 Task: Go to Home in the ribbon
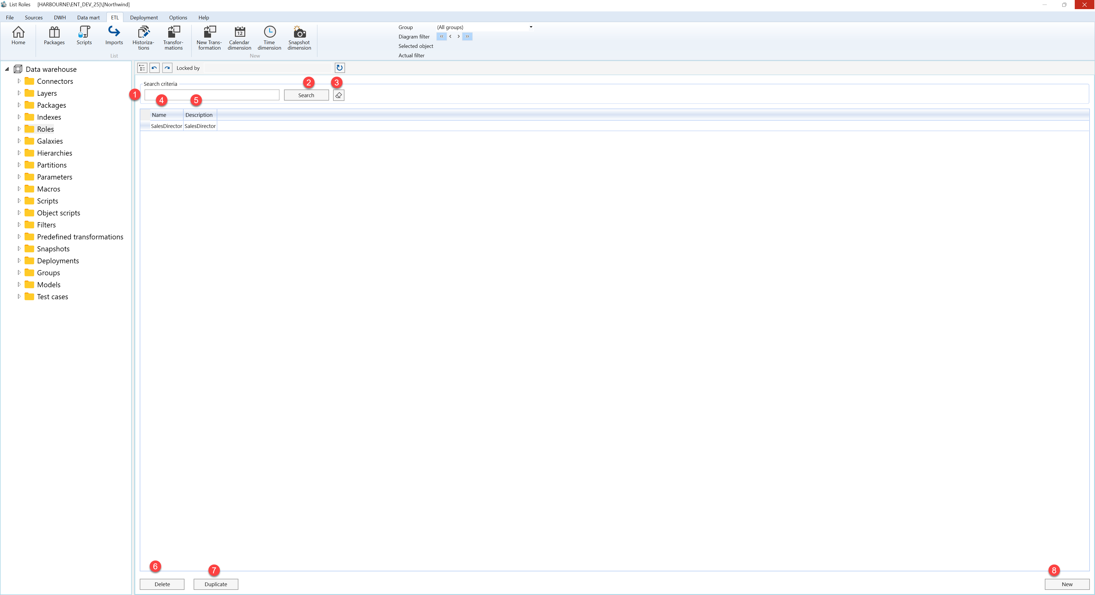[18, 36]
